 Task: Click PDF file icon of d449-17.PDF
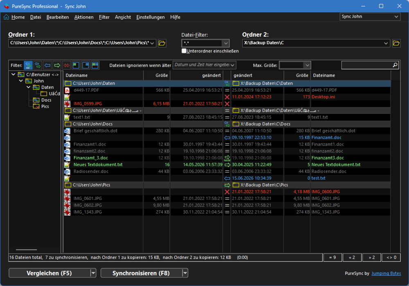point(67,90)
